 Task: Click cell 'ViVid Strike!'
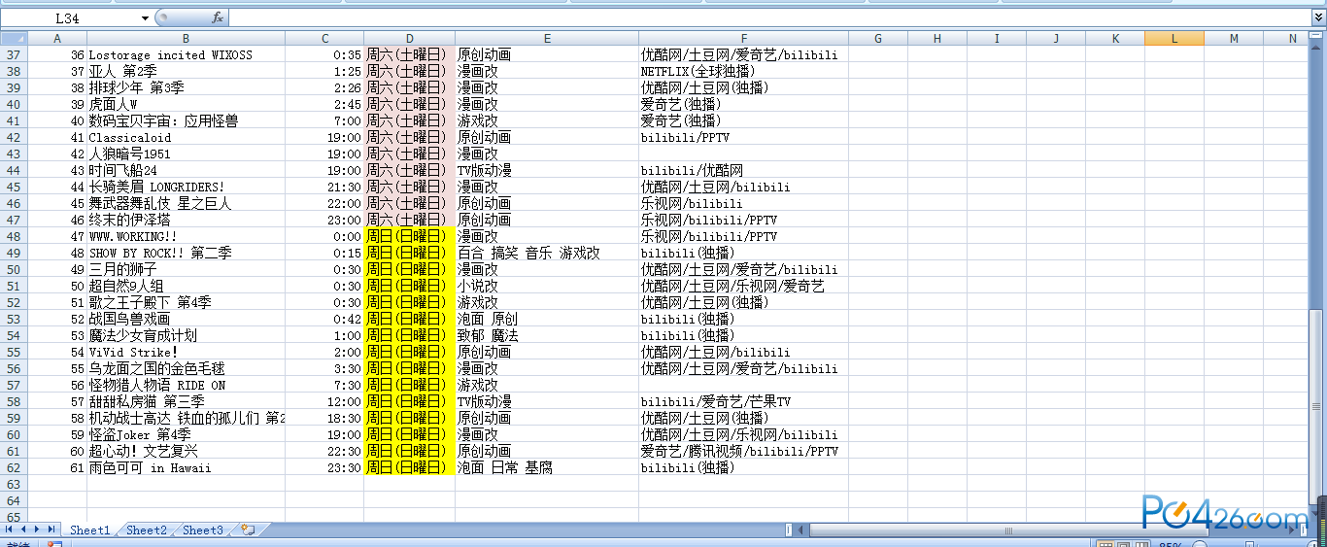click(x=187, y=352)
